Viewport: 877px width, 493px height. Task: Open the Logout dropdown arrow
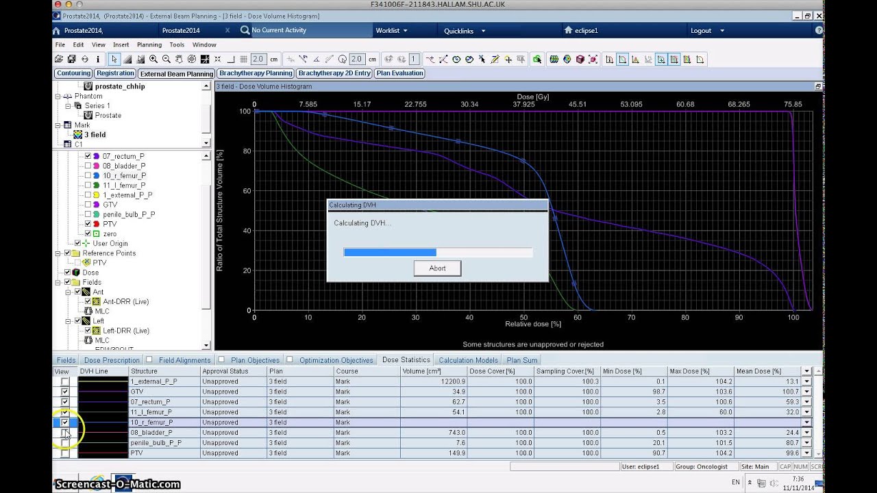coord(721,31)
